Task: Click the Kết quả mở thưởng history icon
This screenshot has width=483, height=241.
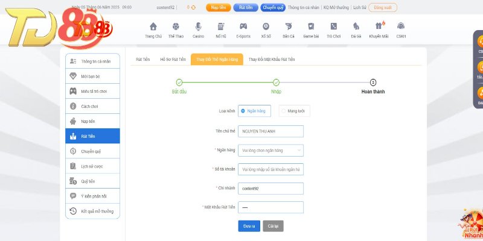Action: point(73,211)
